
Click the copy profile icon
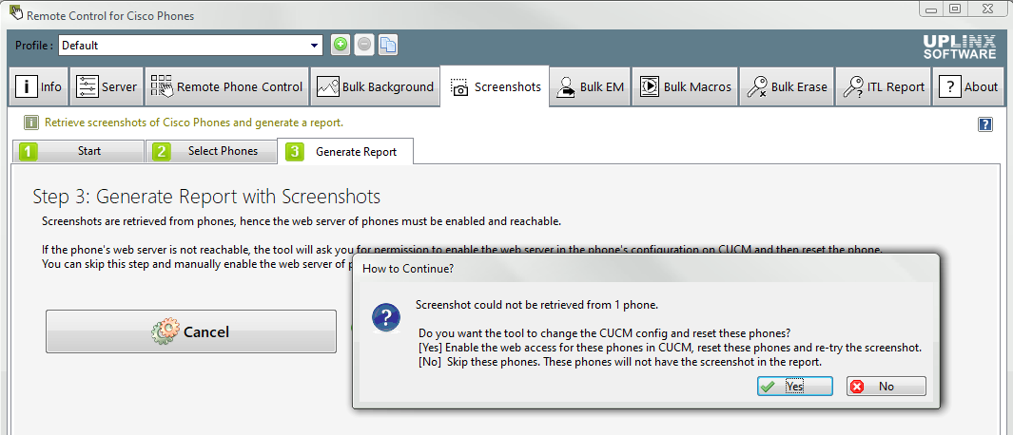click(x=388, y=45)
